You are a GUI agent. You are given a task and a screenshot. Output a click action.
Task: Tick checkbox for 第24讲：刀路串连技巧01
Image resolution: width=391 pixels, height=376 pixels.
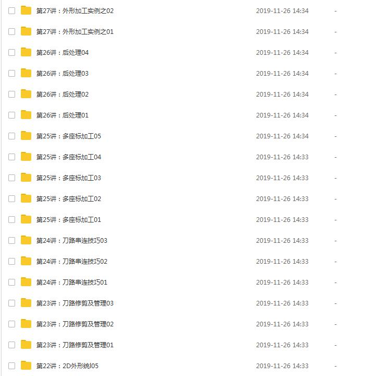[x=11, y=283]
